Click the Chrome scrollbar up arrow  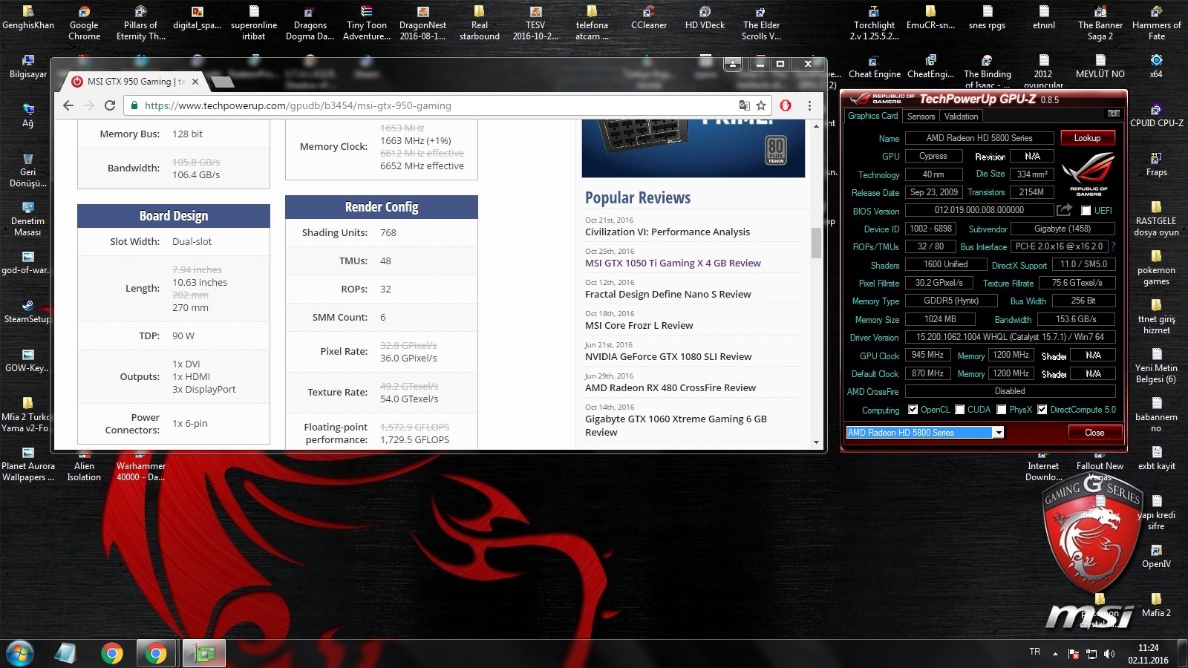coord(816,125)
